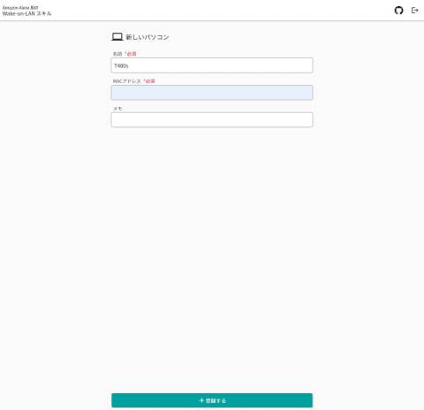This screenshot has width=424, height=410.
Task: Click the メモ field label
Action: pyautogui.click(x=117, y=109)
